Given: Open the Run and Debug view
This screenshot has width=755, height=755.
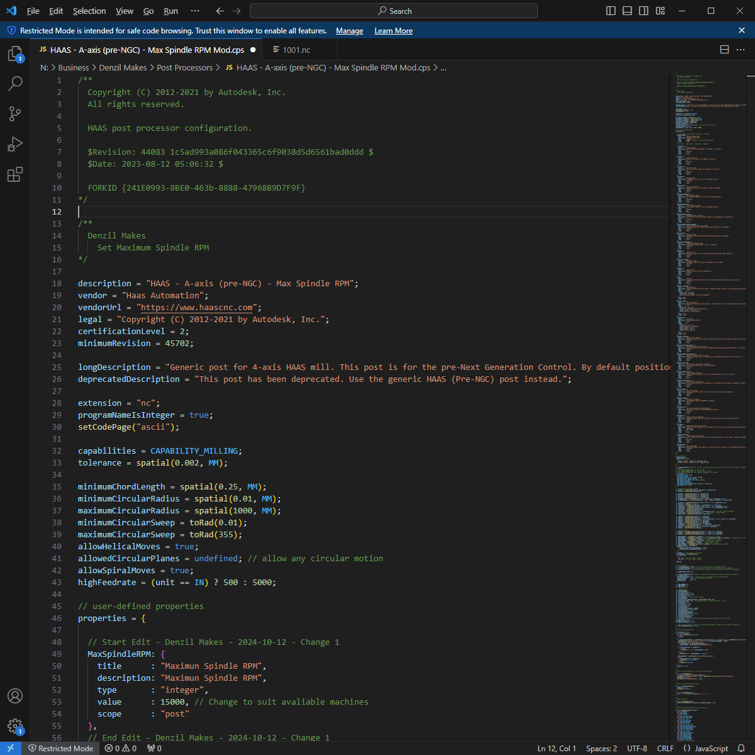Looking at the screenshot, I should pos(14,144).
